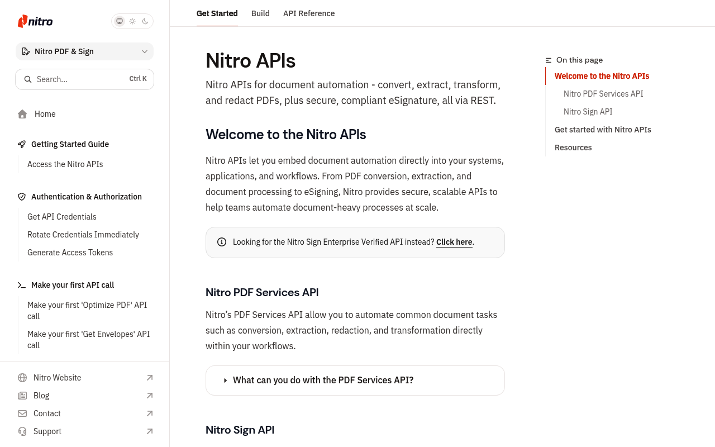Click the Nitro PDF Services API content heading

(x=262, y=292)
